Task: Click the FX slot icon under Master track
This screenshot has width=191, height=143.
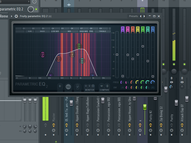Action: [54, 125]
